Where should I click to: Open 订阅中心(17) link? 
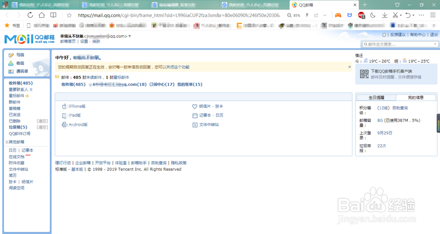[x=162, y=84]
